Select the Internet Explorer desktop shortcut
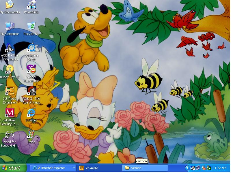231x173 pixels. pos(31,115)
